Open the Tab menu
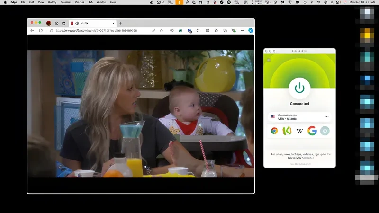Screen dimensions: 379x213 pyautogui.click(x=90, y=2)
